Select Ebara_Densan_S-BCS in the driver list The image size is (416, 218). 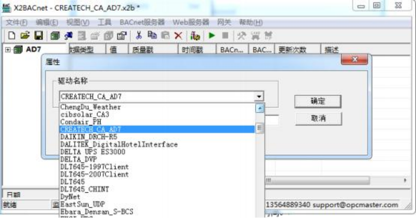[97, 212]
